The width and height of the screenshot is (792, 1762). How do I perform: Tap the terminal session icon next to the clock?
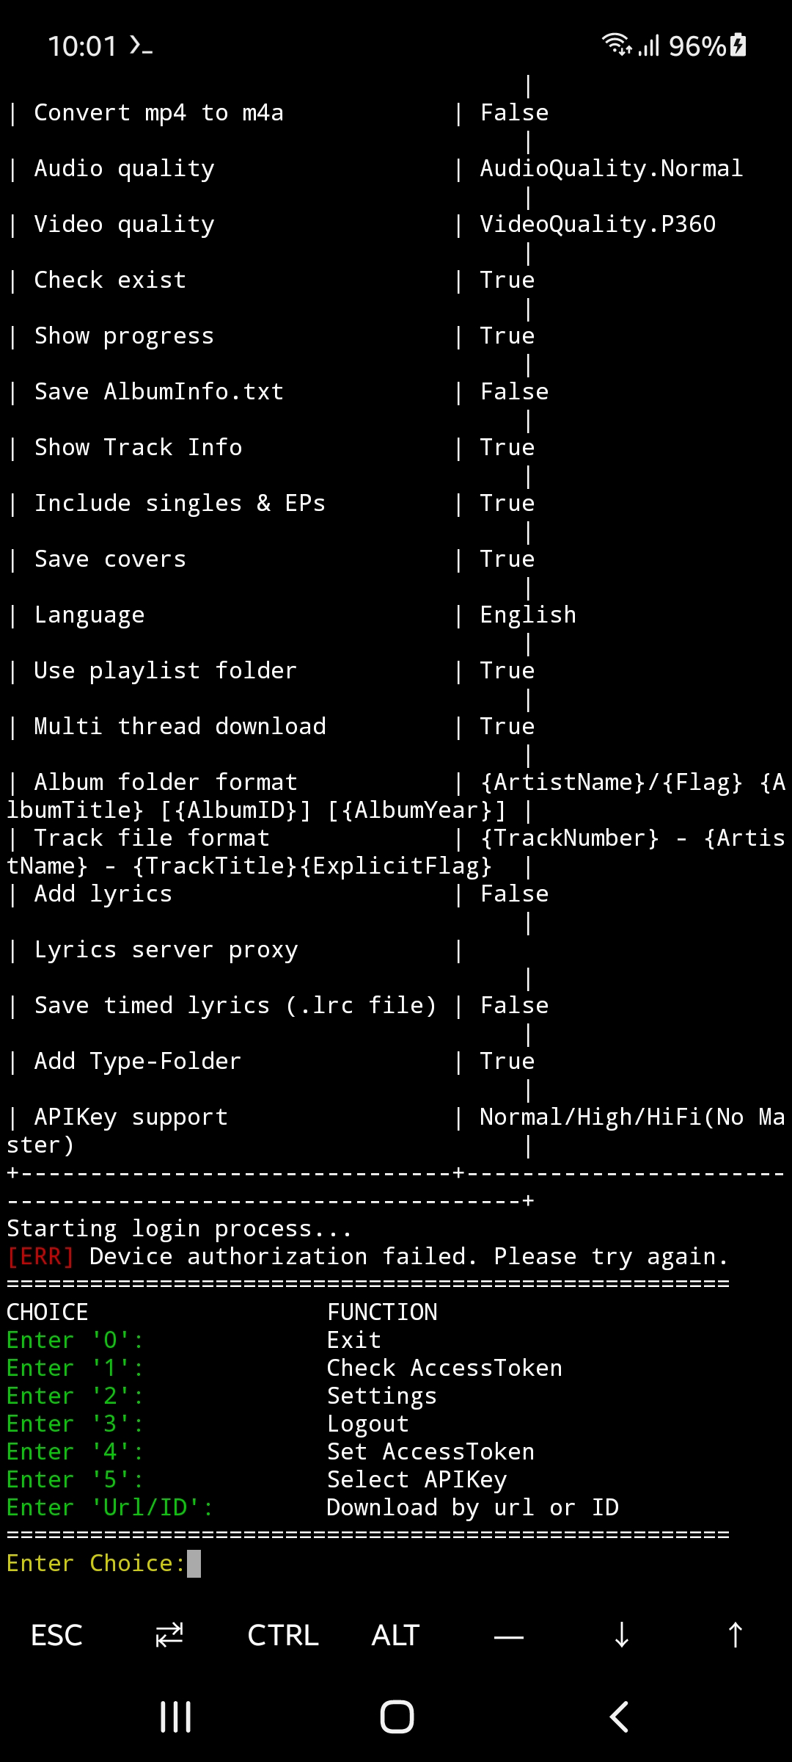click(x=142, y=47)
